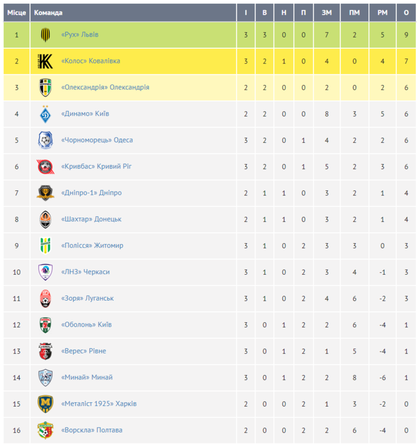The height and width of the screenshot is (446, 419).
Task: Open the «ЛНЗ» Черкаси team link
Action: coord(85,272)
